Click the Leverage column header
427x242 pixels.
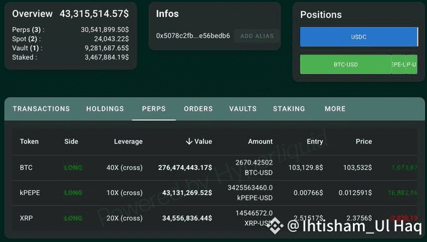[128, 142]
